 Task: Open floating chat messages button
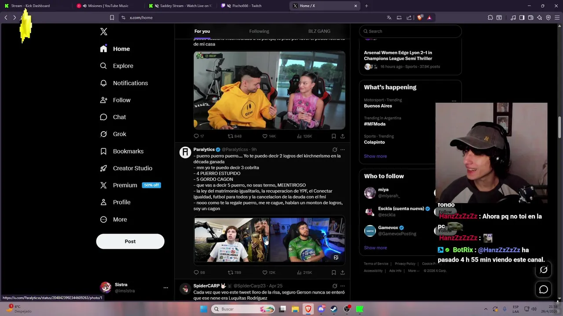544,290
